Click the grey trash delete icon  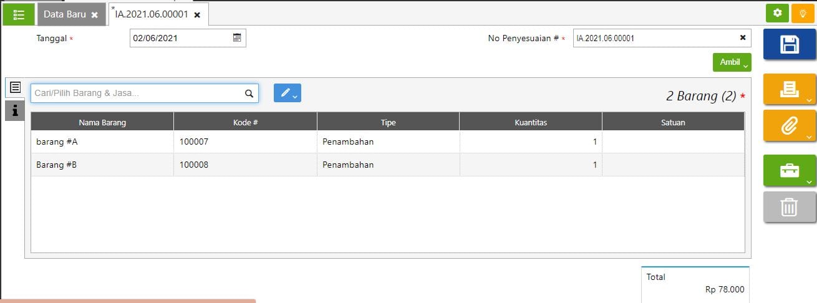coord(790,207)
